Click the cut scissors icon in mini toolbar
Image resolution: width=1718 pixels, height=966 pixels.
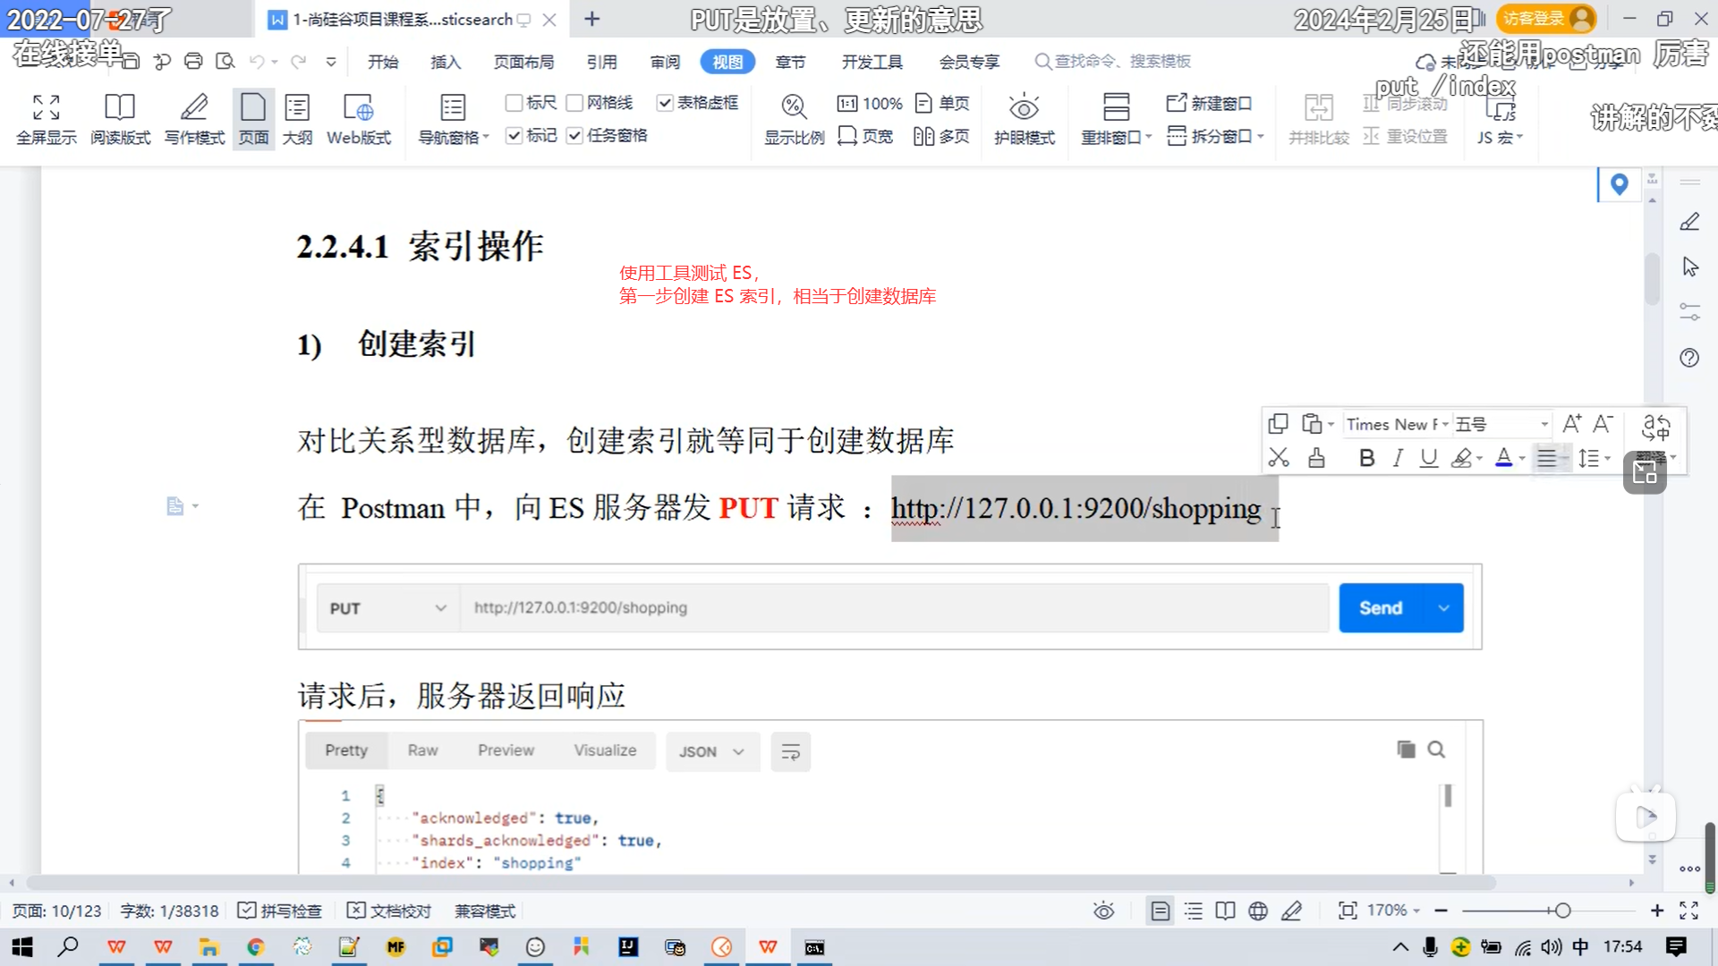1279,458
